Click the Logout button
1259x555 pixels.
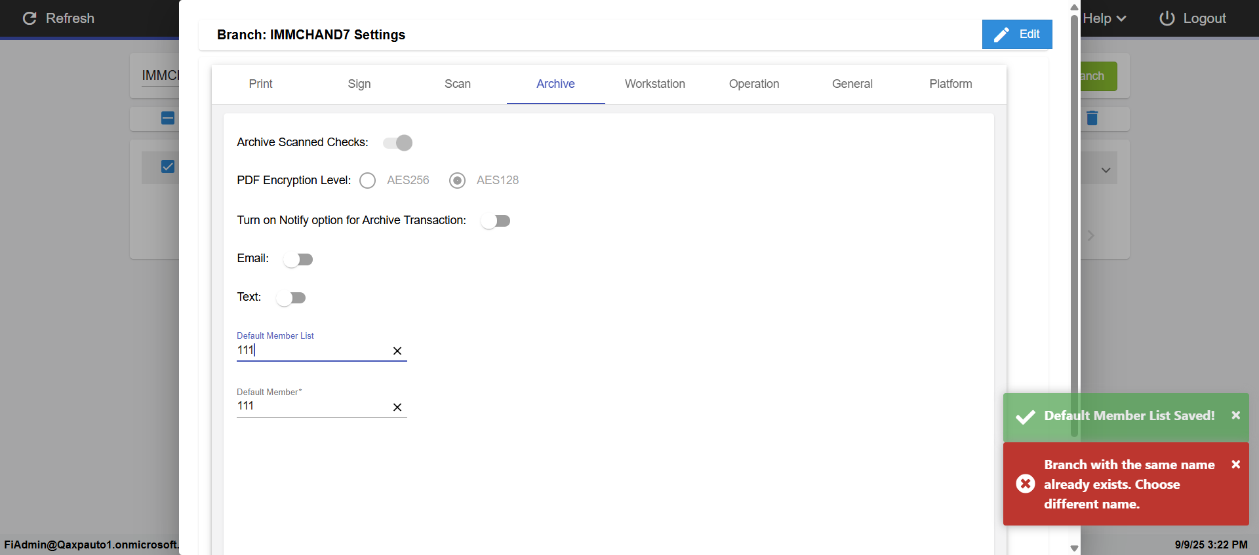tap(1193, 18)
